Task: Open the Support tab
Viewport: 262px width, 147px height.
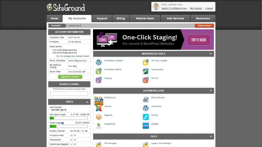Action: [102, 19]
